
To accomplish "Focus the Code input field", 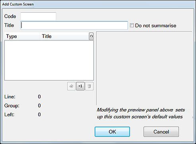I will click(x=38, y=16).
